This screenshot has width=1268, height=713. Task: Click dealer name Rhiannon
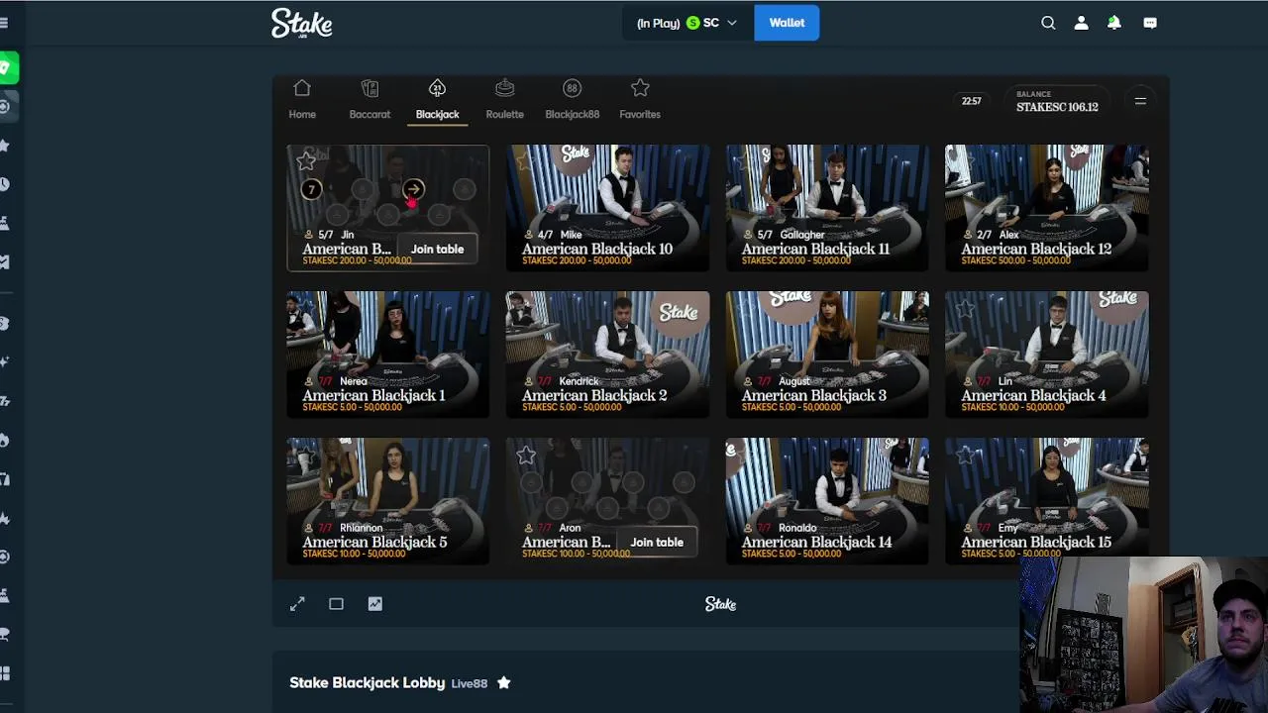point(361,528)
